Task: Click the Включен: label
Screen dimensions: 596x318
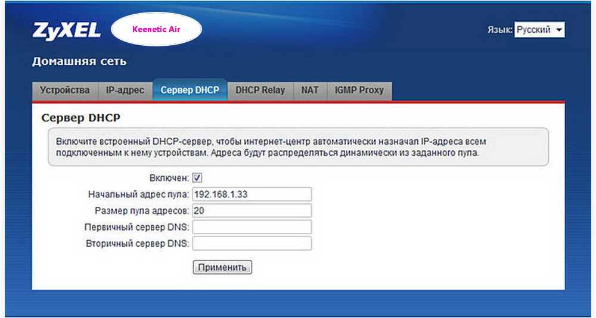Action: (169, 177)
